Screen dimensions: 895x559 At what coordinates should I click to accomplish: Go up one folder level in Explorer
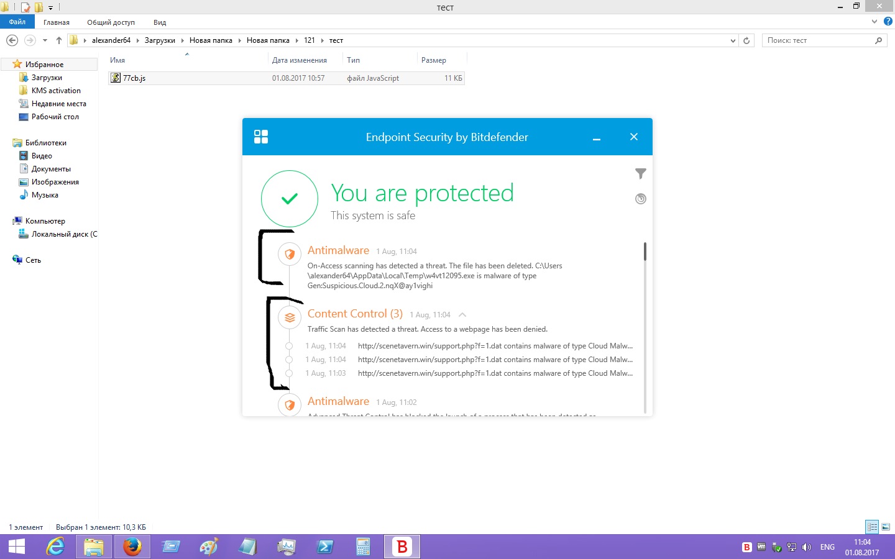(59, 40)
